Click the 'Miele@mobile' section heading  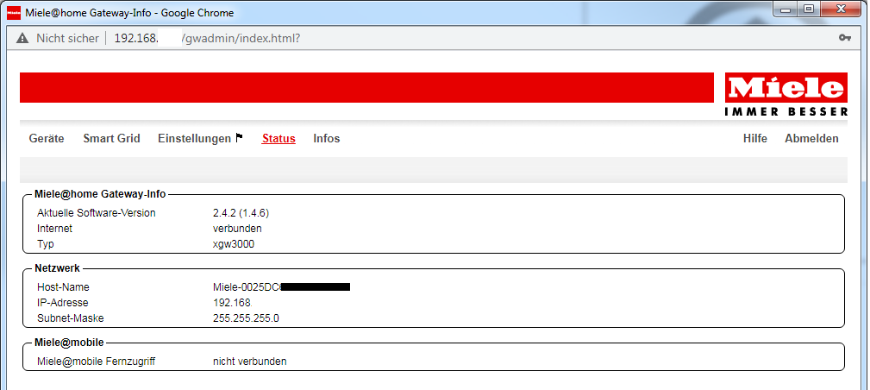(69, 343)
